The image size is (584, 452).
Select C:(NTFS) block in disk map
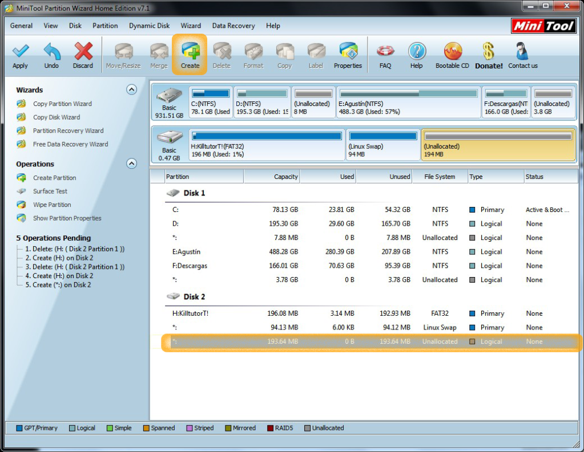(x=211, y=102)
